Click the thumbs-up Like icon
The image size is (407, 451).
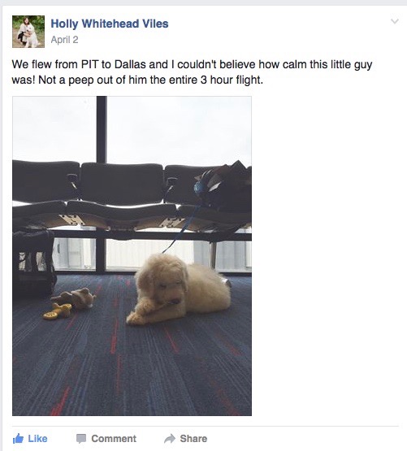point(18,439)
